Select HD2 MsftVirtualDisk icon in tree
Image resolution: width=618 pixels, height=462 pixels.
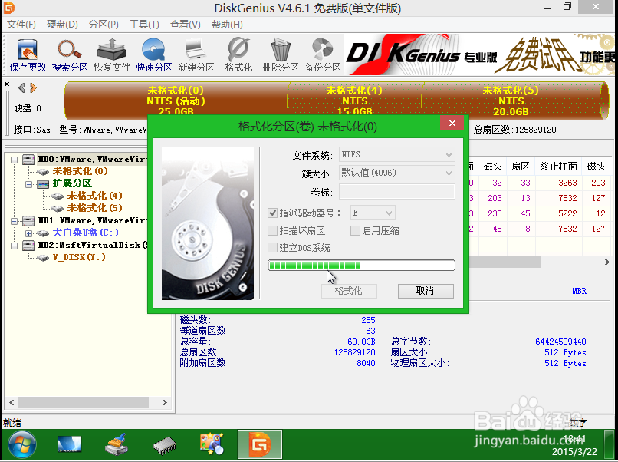[x=28, y=245]
